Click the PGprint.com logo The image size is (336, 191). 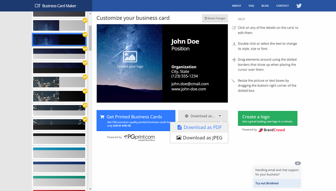[139, 138]
